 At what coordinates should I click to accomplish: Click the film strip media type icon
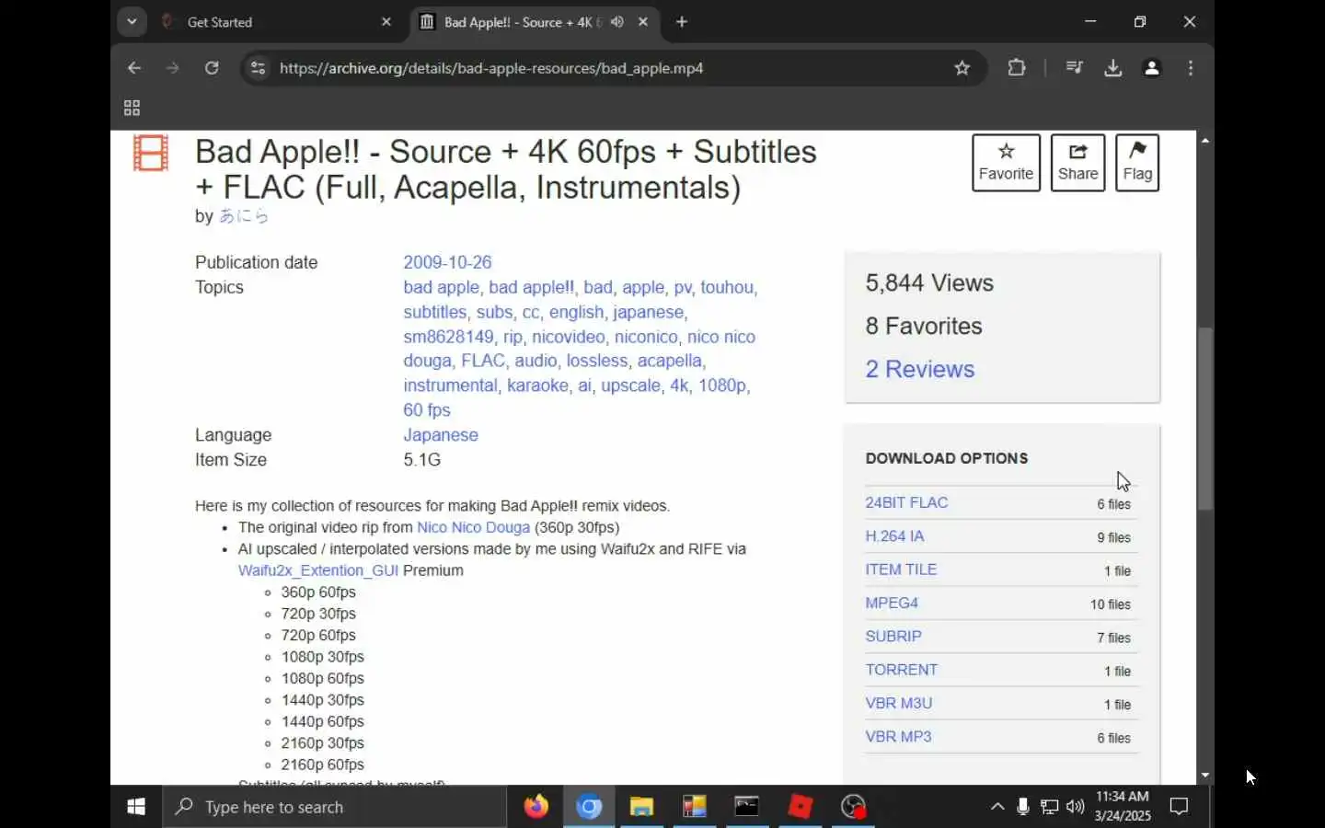coord(151,153)
